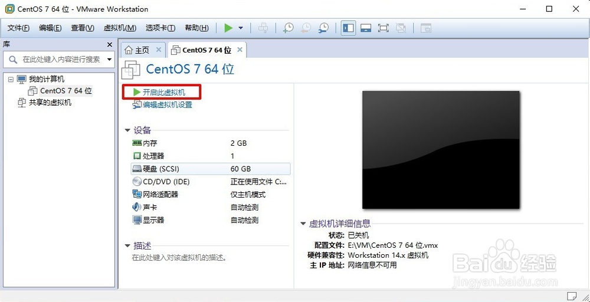Click the send Ctrl+Alt+Del toolbar icon
The image size is (590, 302).
(x=263, y=28)
